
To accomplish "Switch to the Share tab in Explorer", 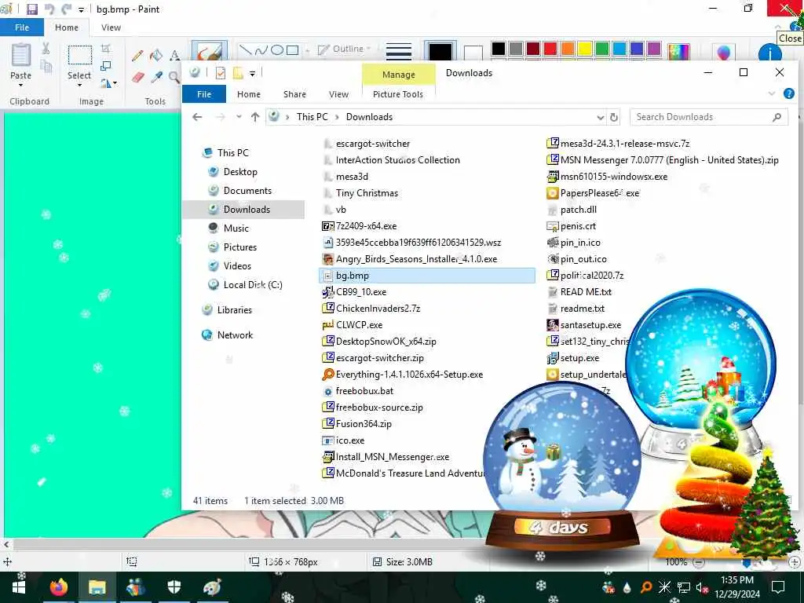I will (x=294, y=94).
